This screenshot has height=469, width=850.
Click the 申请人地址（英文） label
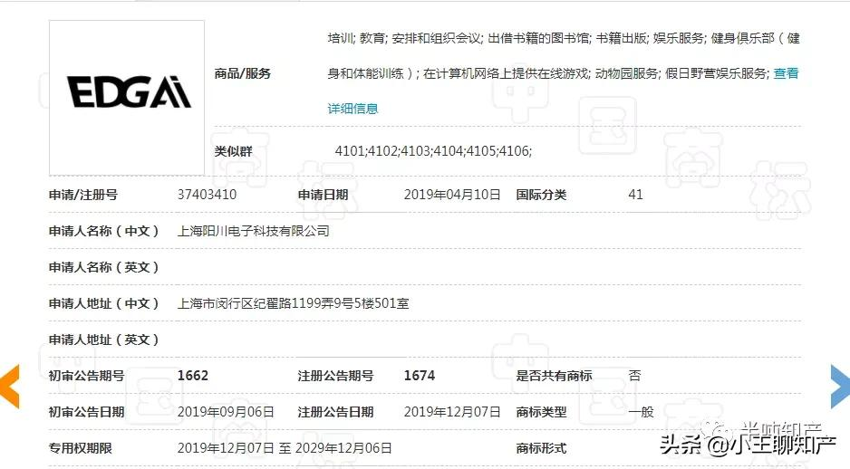click(103, 340)
